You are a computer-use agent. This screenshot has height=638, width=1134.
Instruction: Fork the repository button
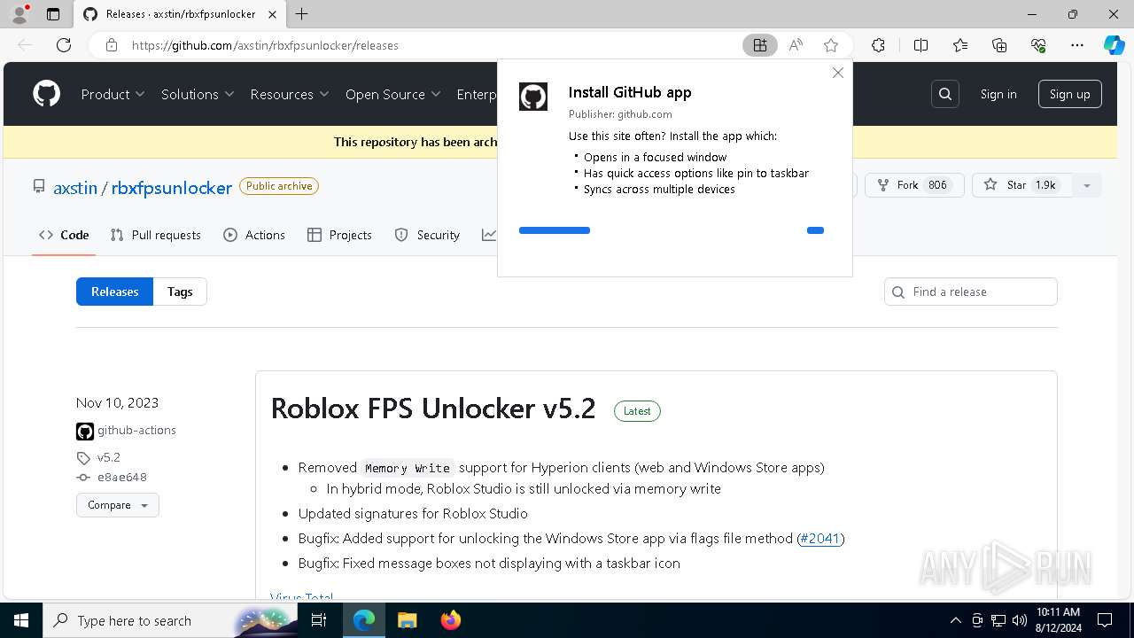pyautogui.click(x=914, y=185)
